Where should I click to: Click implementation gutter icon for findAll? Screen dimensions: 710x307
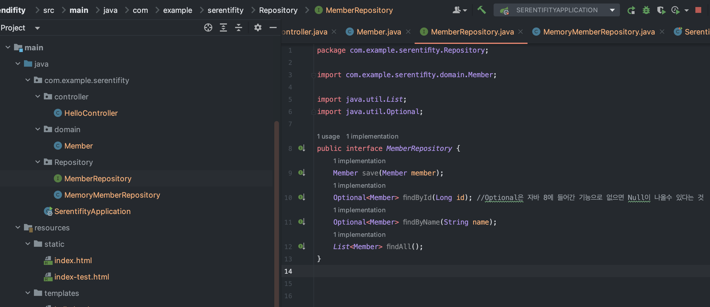coord(301,246)
